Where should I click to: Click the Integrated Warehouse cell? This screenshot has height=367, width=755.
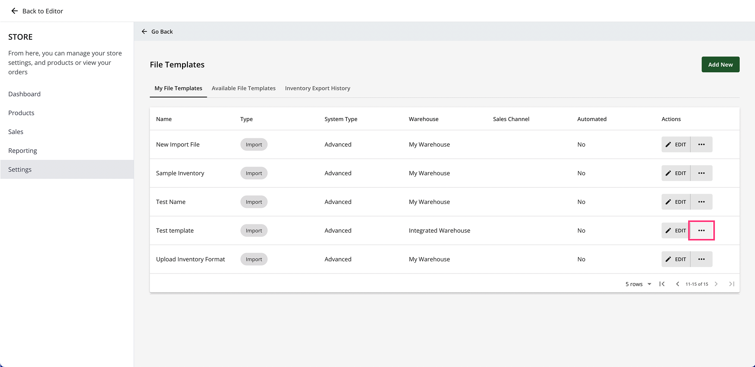tap(440, 231)
